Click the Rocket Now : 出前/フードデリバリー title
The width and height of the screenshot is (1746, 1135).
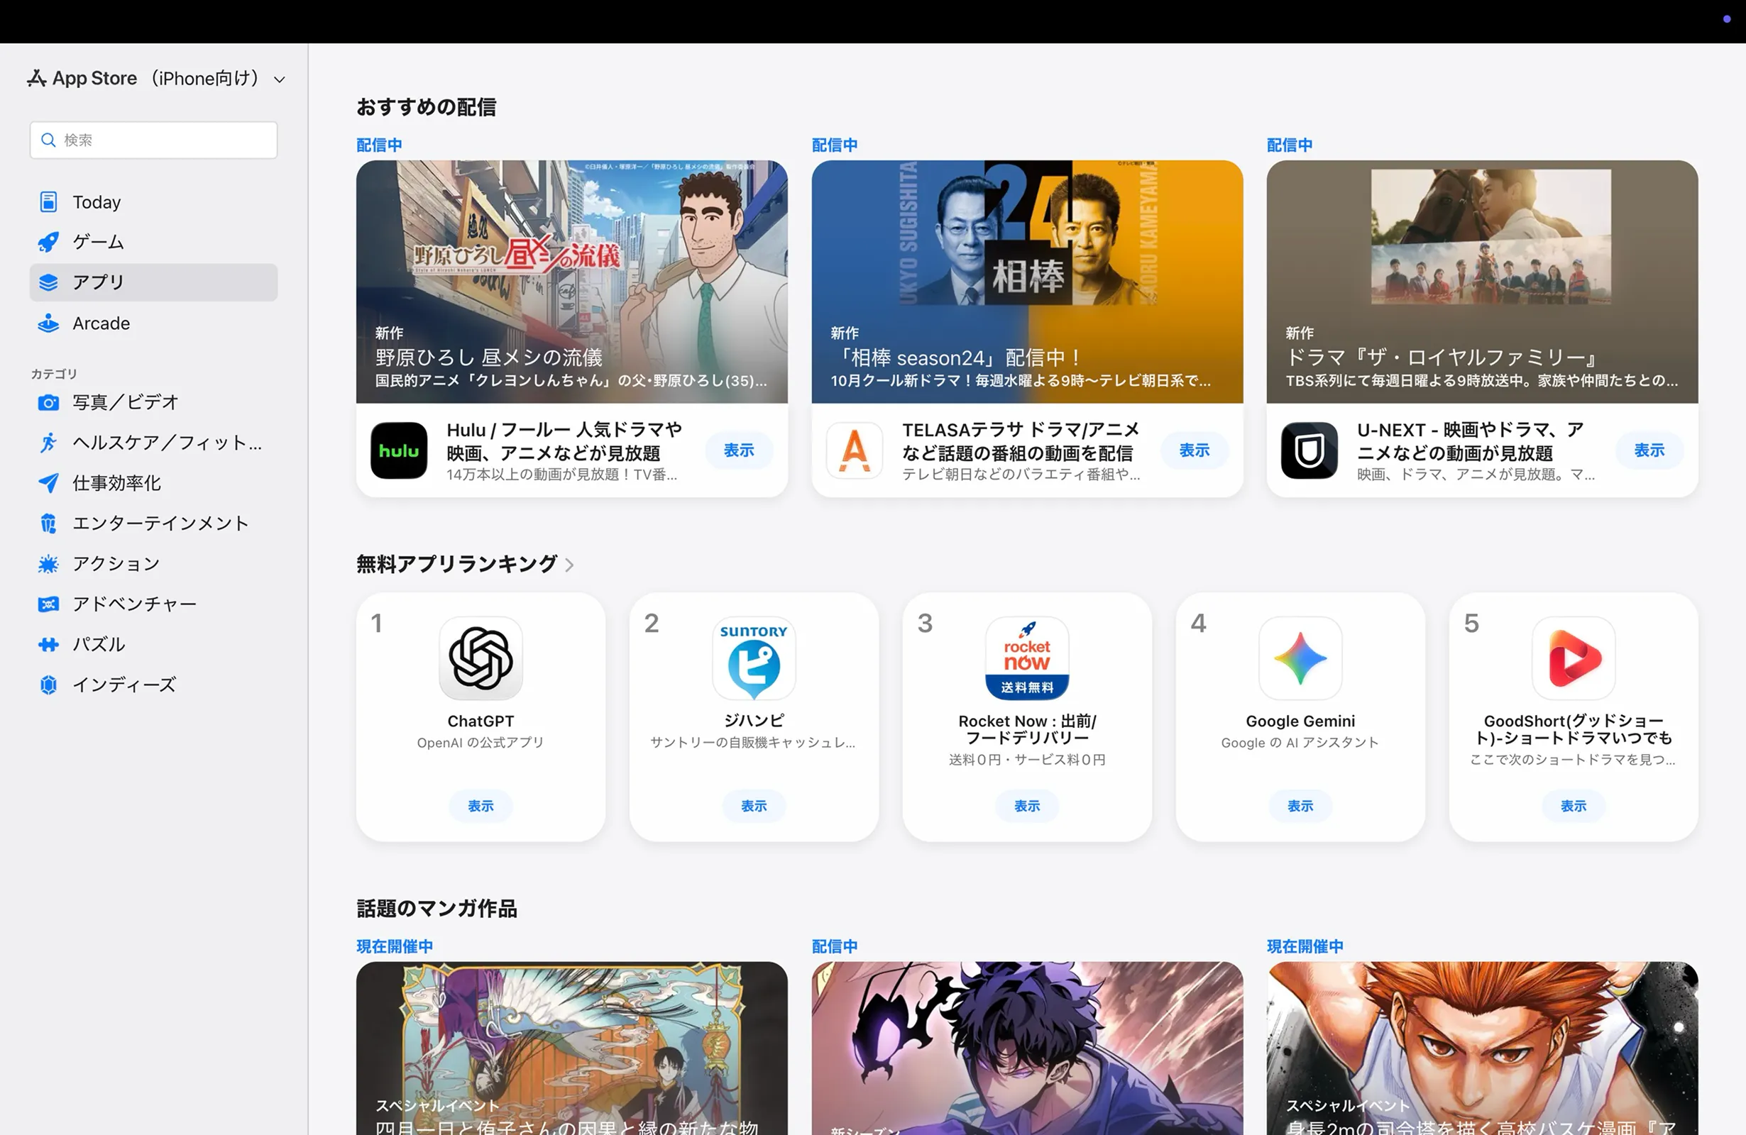[1026, 729]
